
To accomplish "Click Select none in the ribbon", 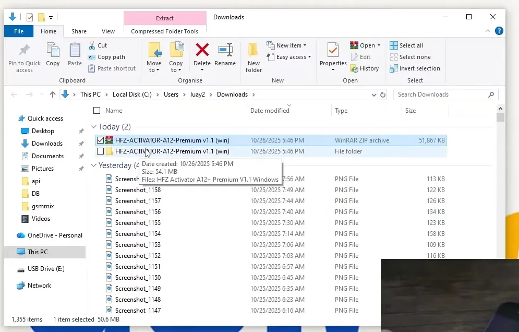I will pyautogui.click(x=411, y=57).
